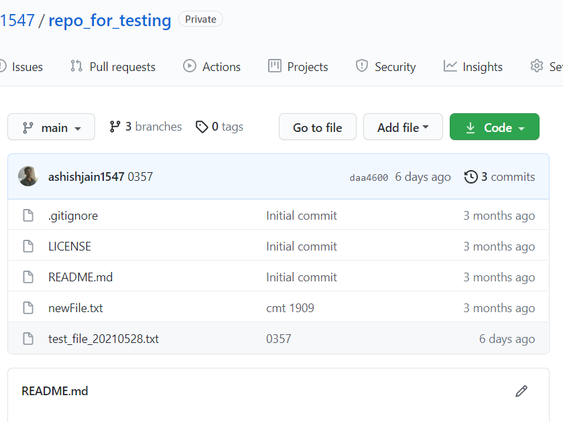Click the file icon beside newFile.txt
The image size is (563, 422).
[27, 307]
